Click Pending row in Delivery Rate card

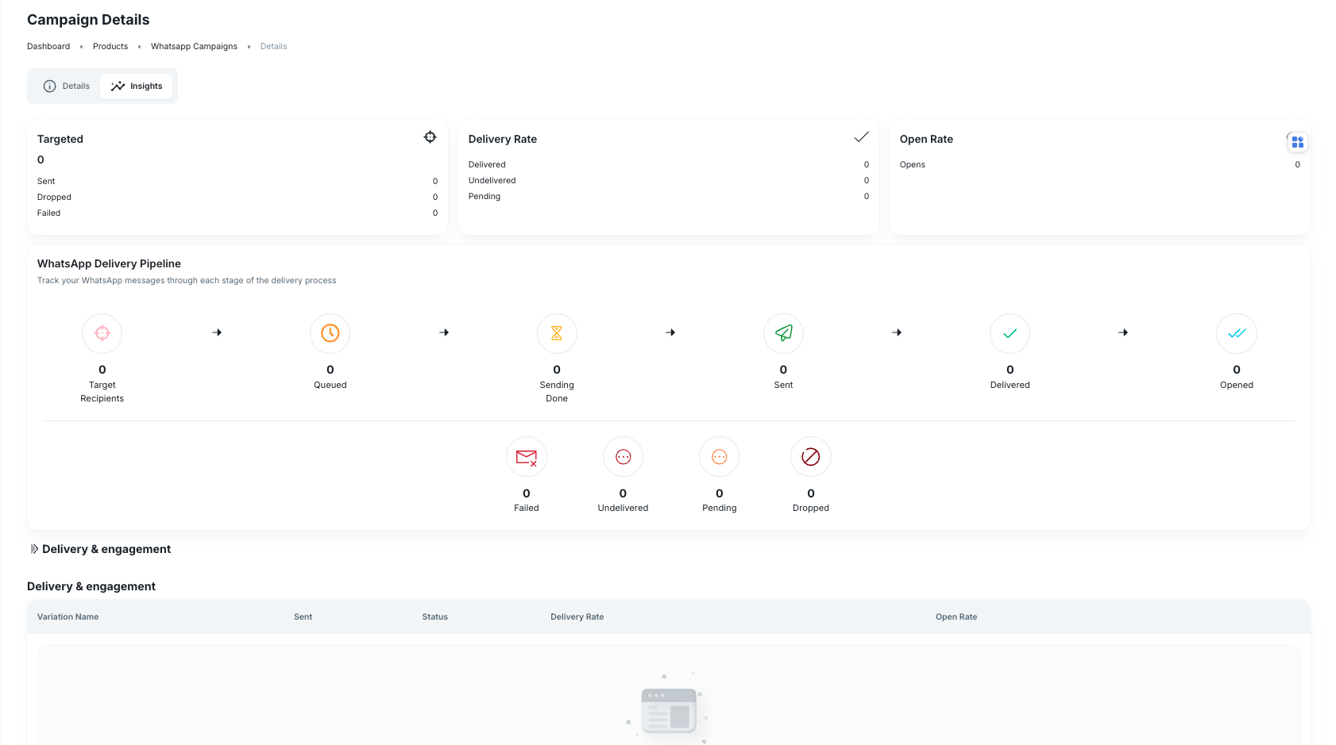[x=669, y=196]
